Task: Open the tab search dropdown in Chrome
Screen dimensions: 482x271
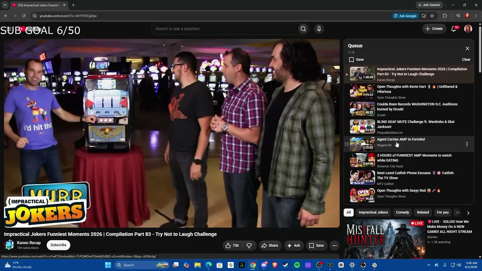Action: tap(5, 5)
